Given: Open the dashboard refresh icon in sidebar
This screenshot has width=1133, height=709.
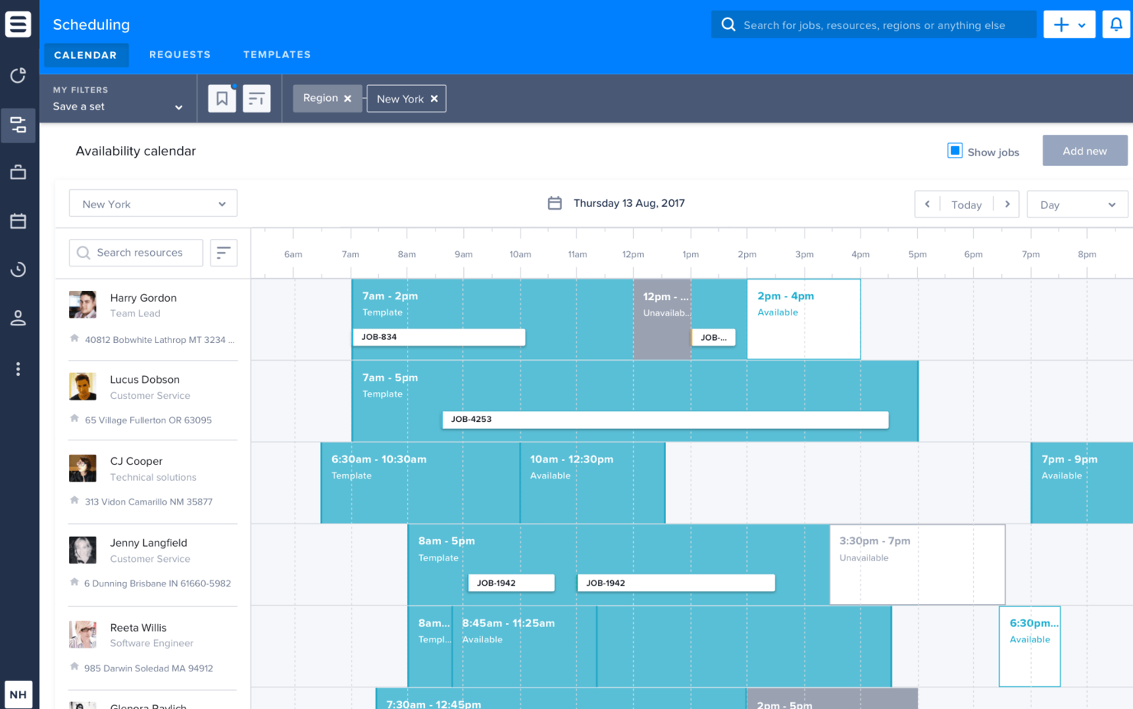Looking at the screenshot, I should (18, 75).
